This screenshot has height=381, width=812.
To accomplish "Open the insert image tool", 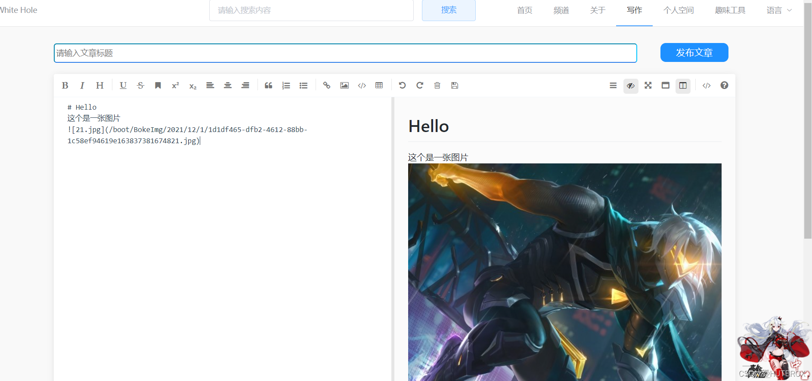I will pyautogui.click(x=344, y=86).
